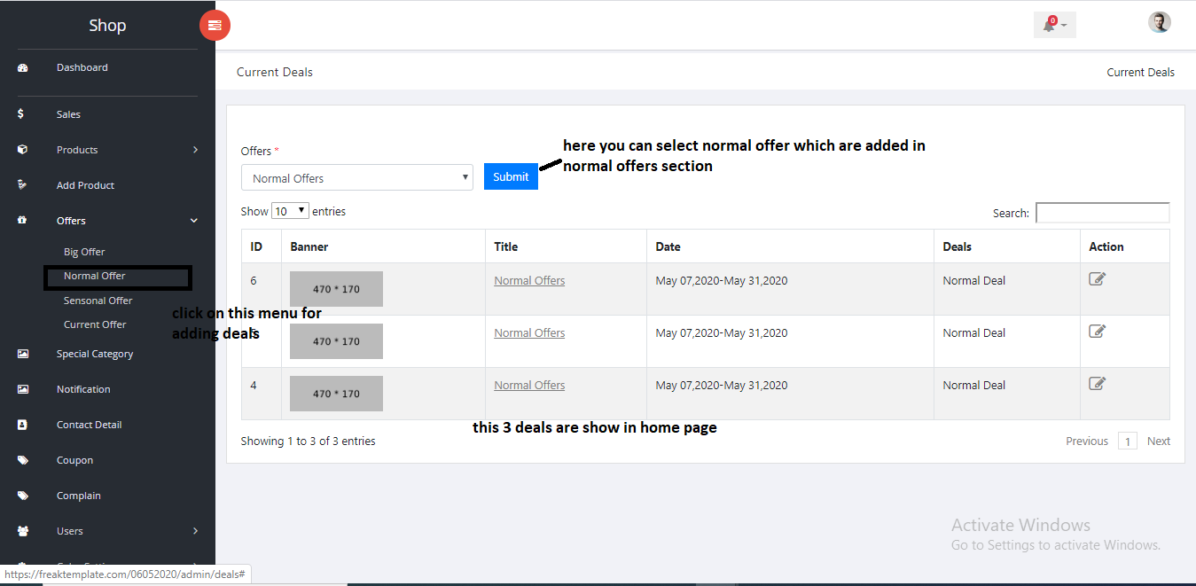
Task: Click edit icon for deal ID 4
Action: (x=1097, y=384)
